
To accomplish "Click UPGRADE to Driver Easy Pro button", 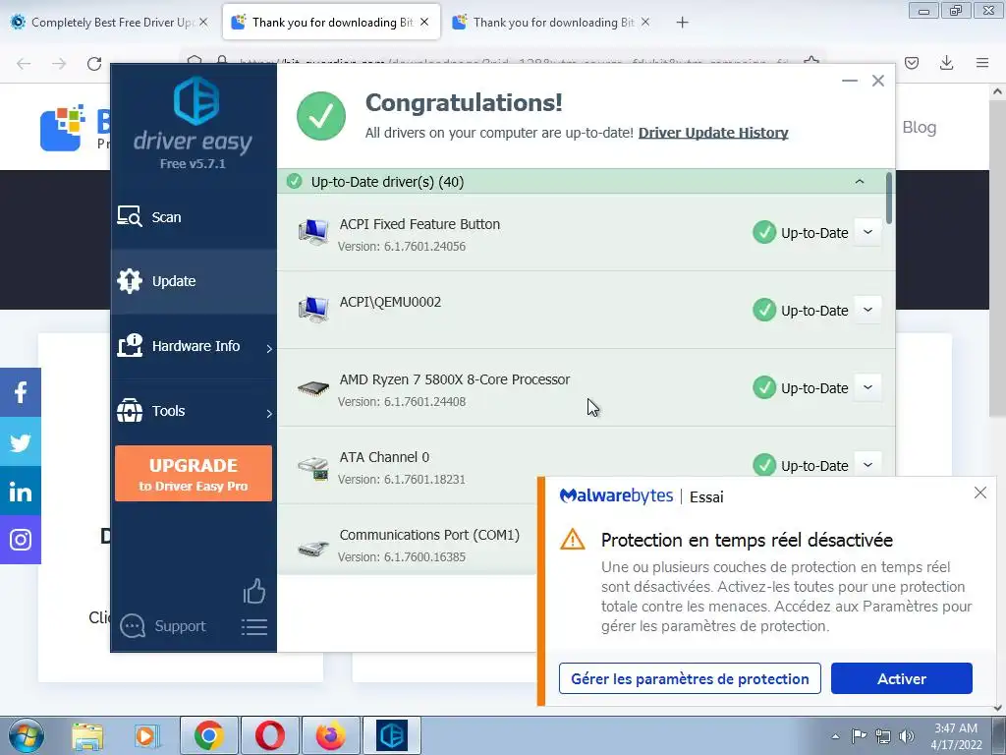I will click(x=194, y=473).
